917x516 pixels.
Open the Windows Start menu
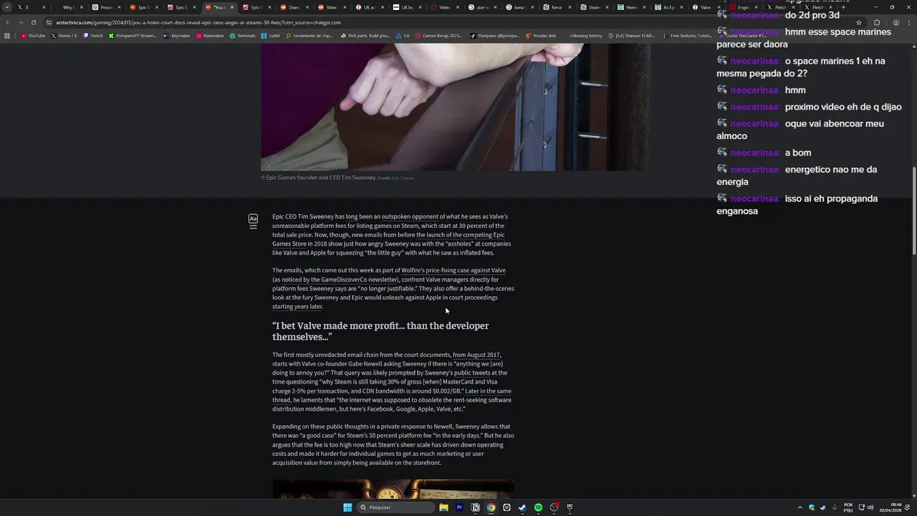click(x=347, y=507)
